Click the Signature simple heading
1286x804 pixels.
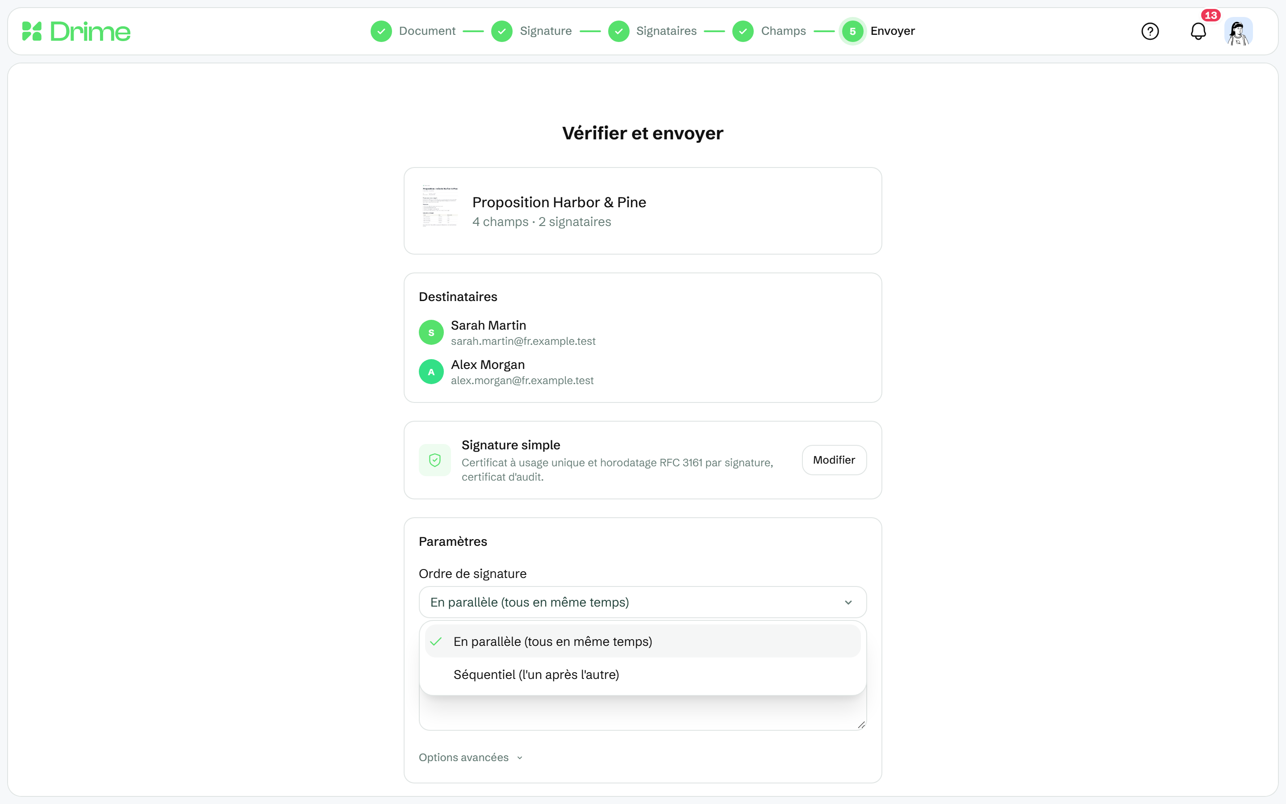coord(511,444)
